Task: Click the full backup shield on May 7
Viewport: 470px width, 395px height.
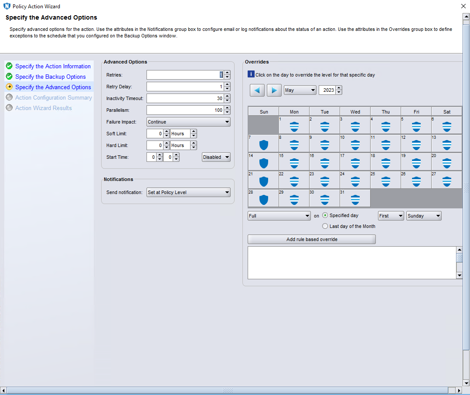Action: (263, 145)
